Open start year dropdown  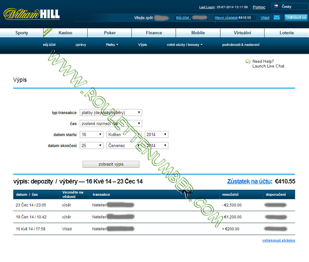(156, 134)
